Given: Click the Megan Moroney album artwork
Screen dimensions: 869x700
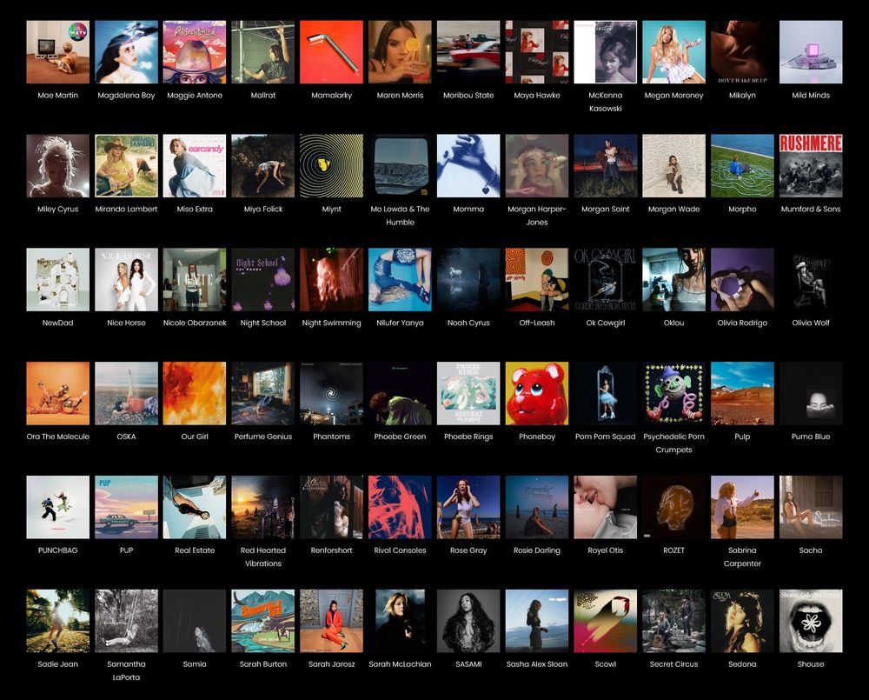Looking at the screenshot, I should click(x=674, y=52).
